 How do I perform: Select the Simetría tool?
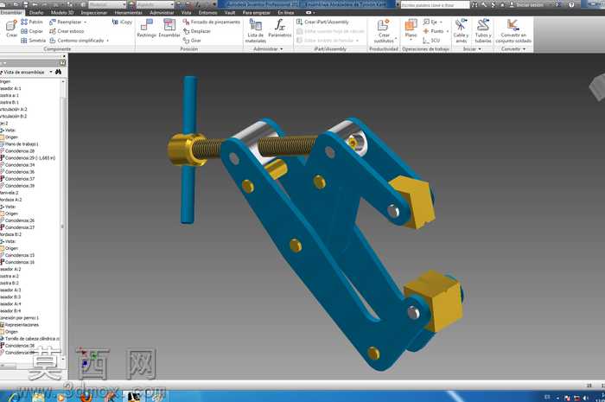33,41
